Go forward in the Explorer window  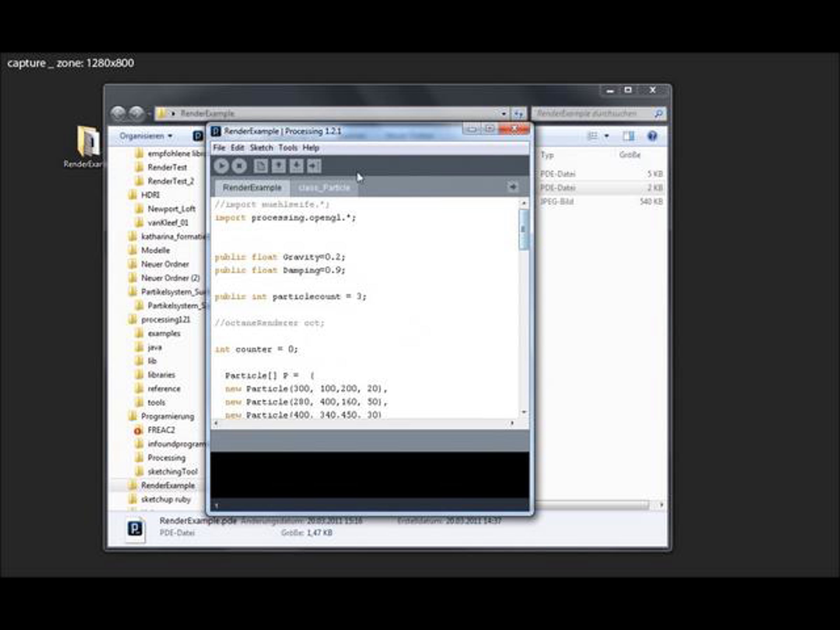136,113
